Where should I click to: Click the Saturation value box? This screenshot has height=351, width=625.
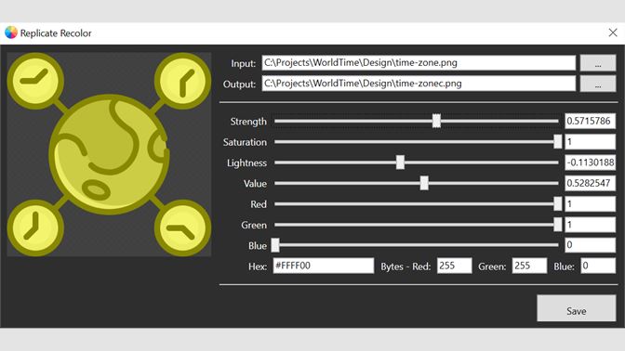click(590, 142)
